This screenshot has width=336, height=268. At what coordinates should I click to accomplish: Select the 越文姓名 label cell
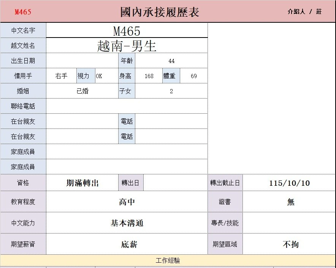click(x=23, y=45)
